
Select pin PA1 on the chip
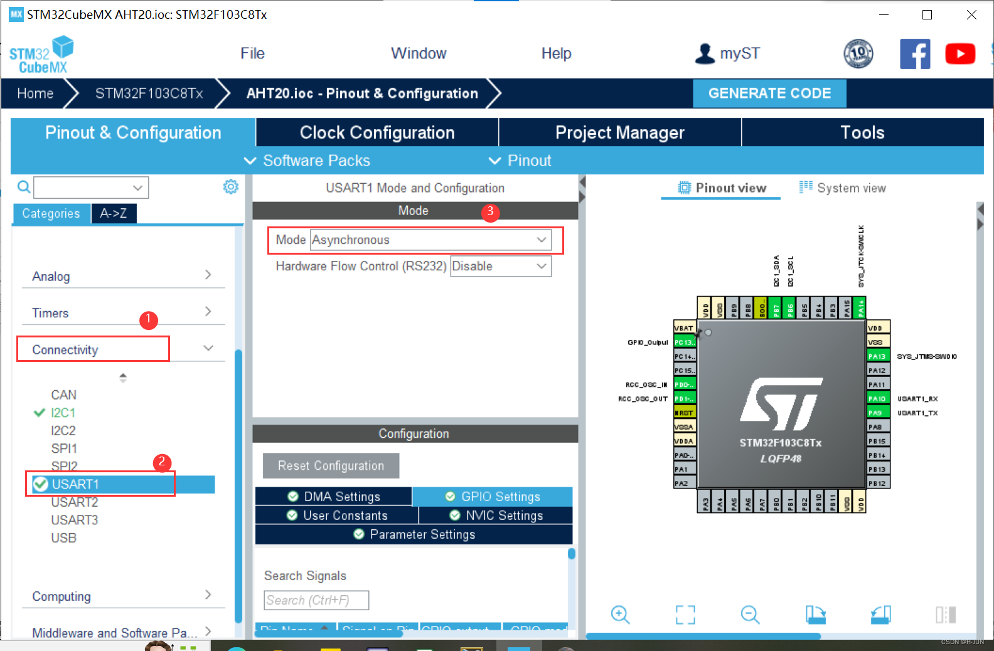point(685,469)
